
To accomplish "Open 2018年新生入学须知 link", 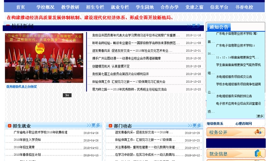I will 27,140.
